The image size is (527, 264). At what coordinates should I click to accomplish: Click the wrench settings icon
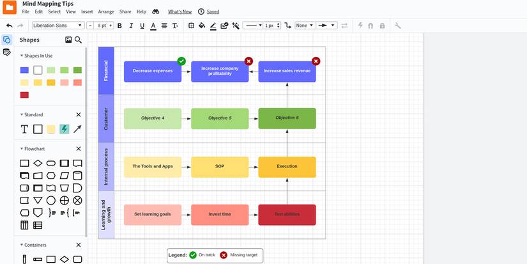click(397, 26)
